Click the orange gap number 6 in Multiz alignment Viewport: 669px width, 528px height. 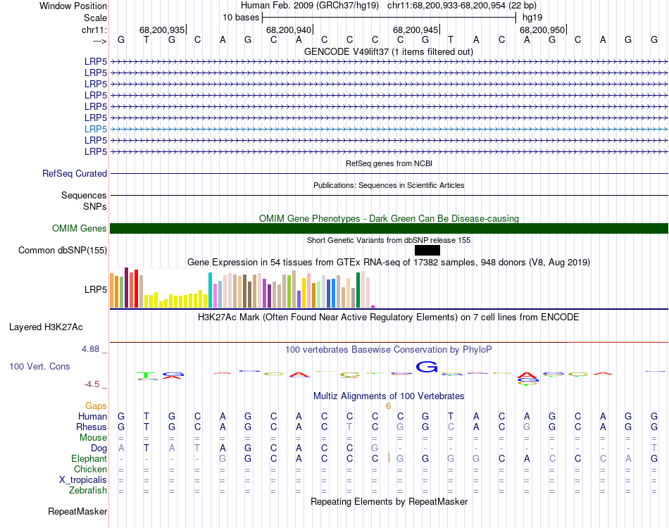[x=388, y=406]
